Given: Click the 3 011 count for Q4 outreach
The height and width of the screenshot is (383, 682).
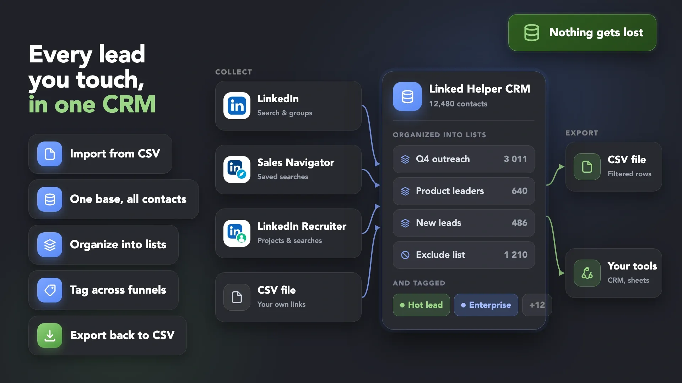Looking at the screenshot, I should [x=515, y=159].
